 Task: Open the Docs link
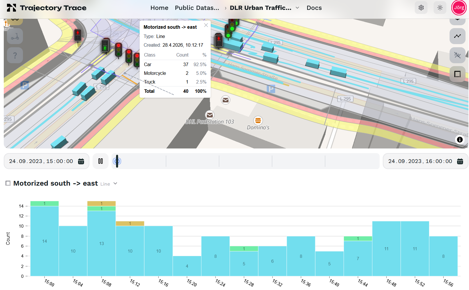click(x=314, y=8)
